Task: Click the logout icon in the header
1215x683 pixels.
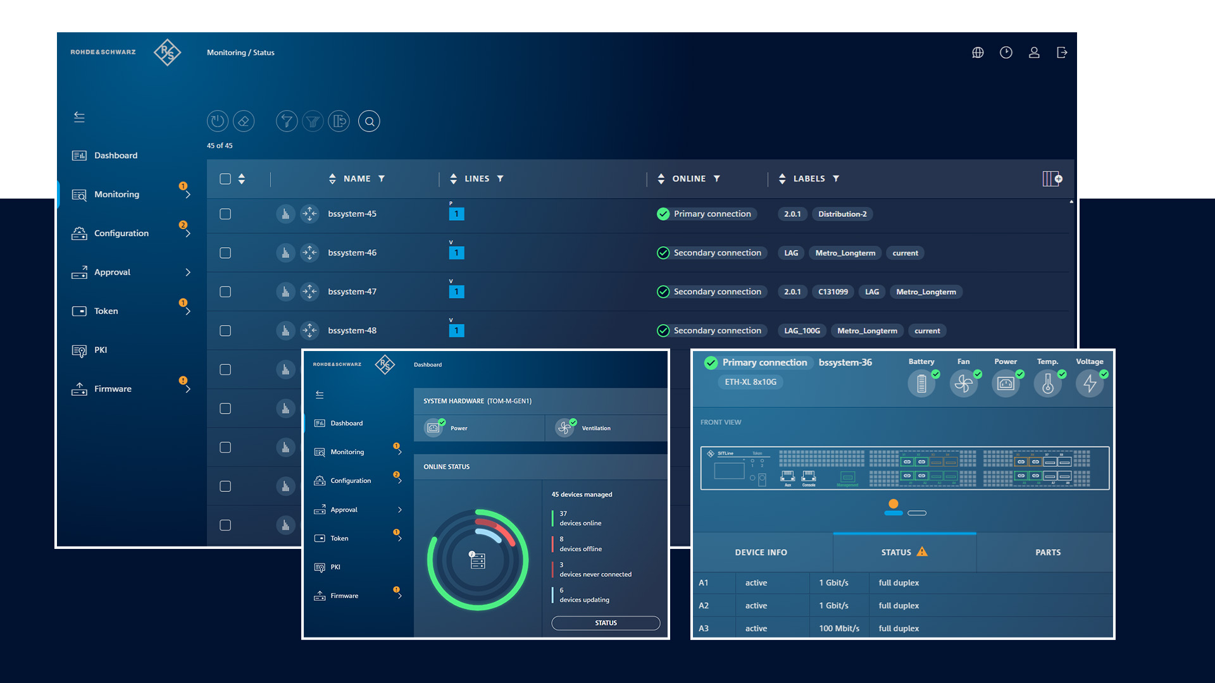Action: 1062,52
